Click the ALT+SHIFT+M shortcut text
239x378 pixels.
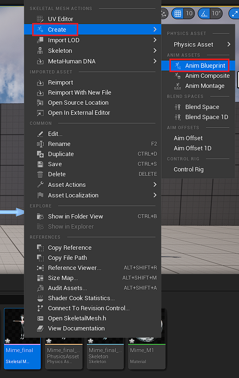140,278
